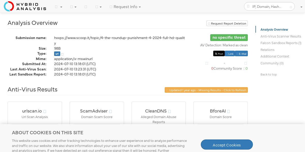Screen dimensions: 305x152
Task: Focus the IP, Domain, Hash search field
Action: click(269, 7)
